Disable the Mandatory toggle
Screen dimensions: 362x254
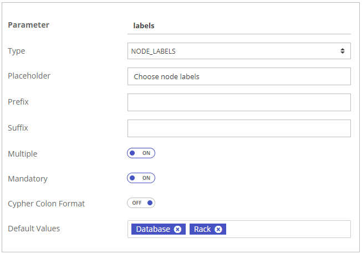click(141, 178)
